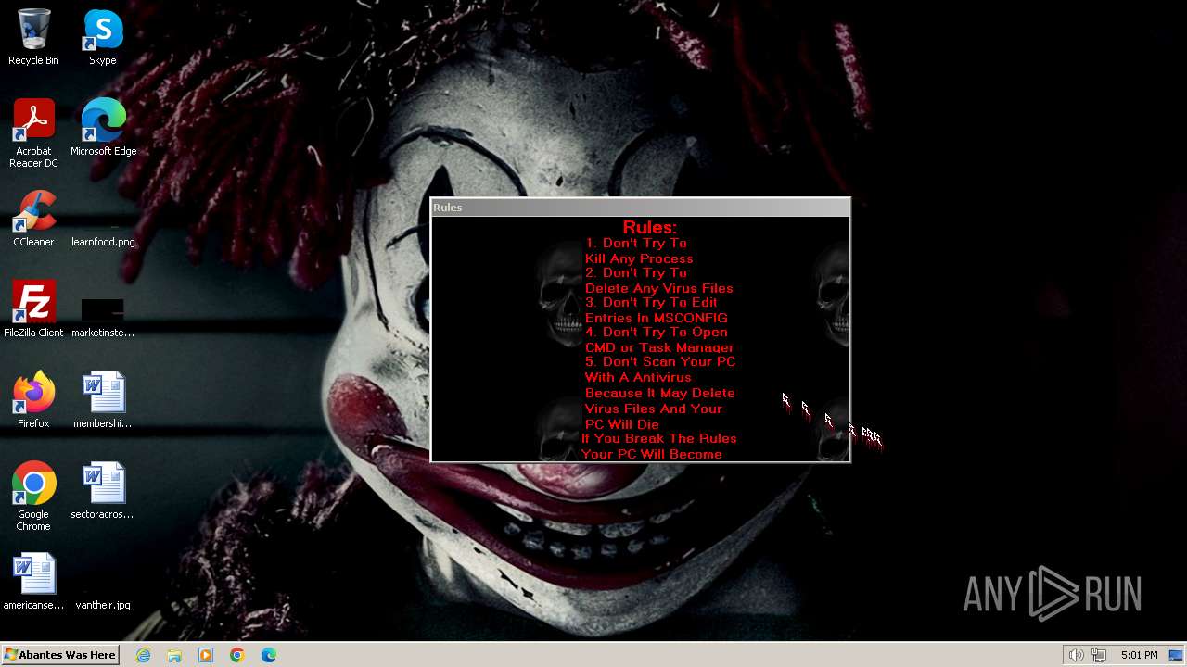
Task: Click the 'Rules:' heading in the Rules window
Action: tap(649, 227)
